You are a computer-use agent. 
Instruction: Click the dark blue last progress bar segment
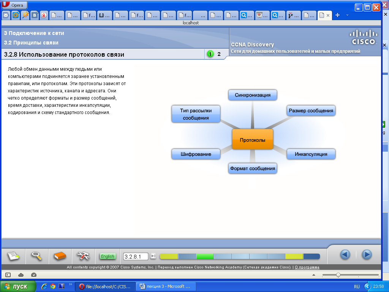tap(312, 256)
